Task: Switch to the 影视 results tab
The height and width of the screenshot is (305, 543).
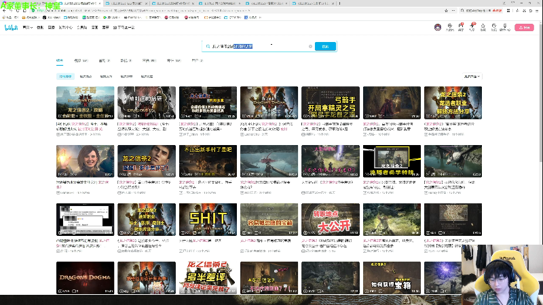Action: coord(126,60)
